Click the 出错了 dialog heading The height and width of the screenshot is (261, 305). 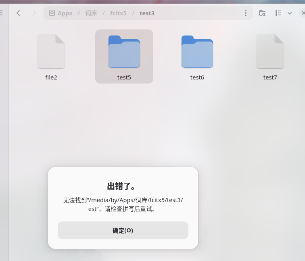click(121, 186)
